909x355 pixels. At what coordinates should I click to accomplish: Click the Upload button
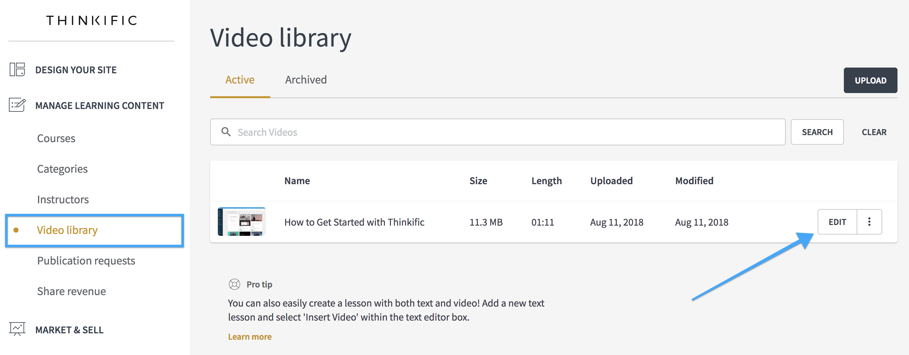pyautogui.click(x=870, y=80)
